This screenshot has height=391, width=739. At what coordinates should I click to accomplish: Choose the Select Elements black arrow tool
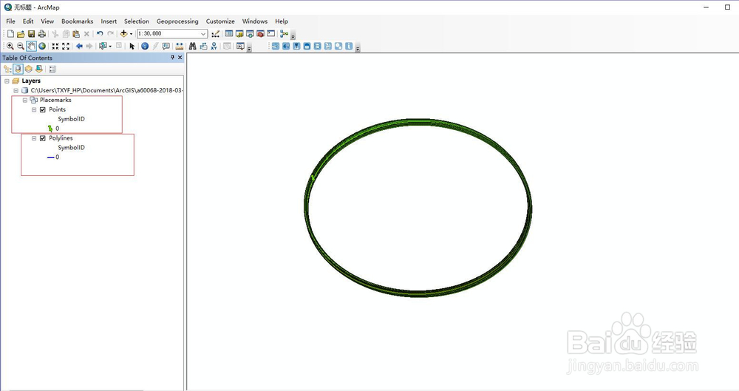click(x=132, y=47)
